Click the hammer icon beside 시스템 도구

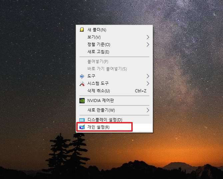pyautogui.click(x=82, y=84)
